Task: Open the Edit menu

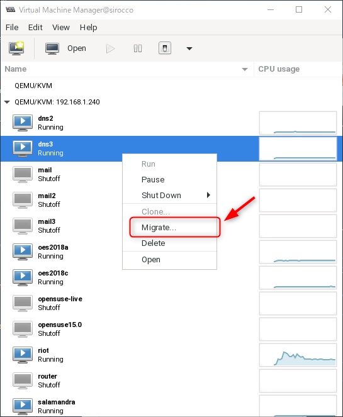Action: 35,28
